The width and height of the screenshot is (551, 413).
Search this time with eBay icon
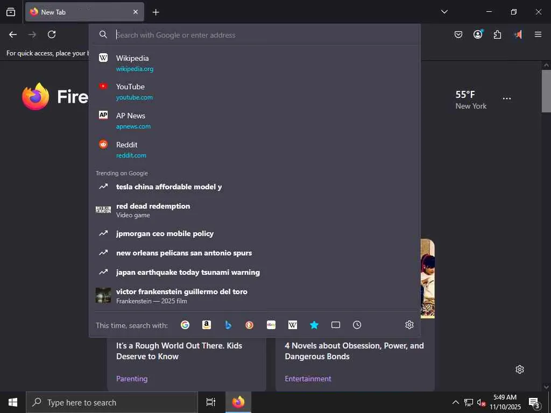click(271, 325)
